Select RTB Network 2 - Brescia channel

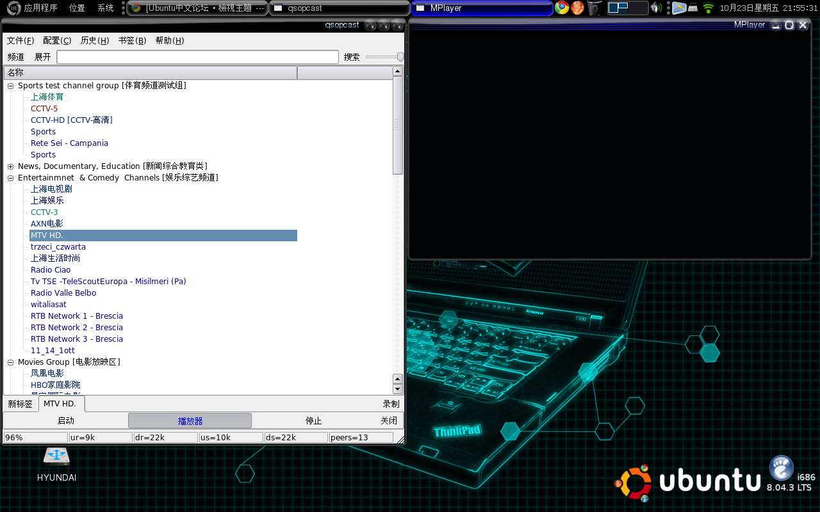[77, 328]
